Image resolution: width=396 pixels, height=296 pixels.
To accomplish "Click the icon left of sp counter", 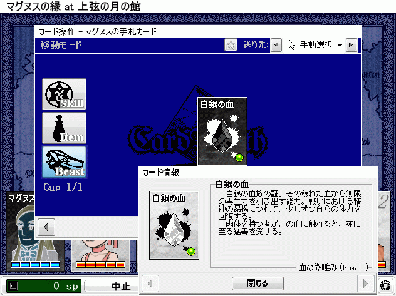I will click(13, 286).
